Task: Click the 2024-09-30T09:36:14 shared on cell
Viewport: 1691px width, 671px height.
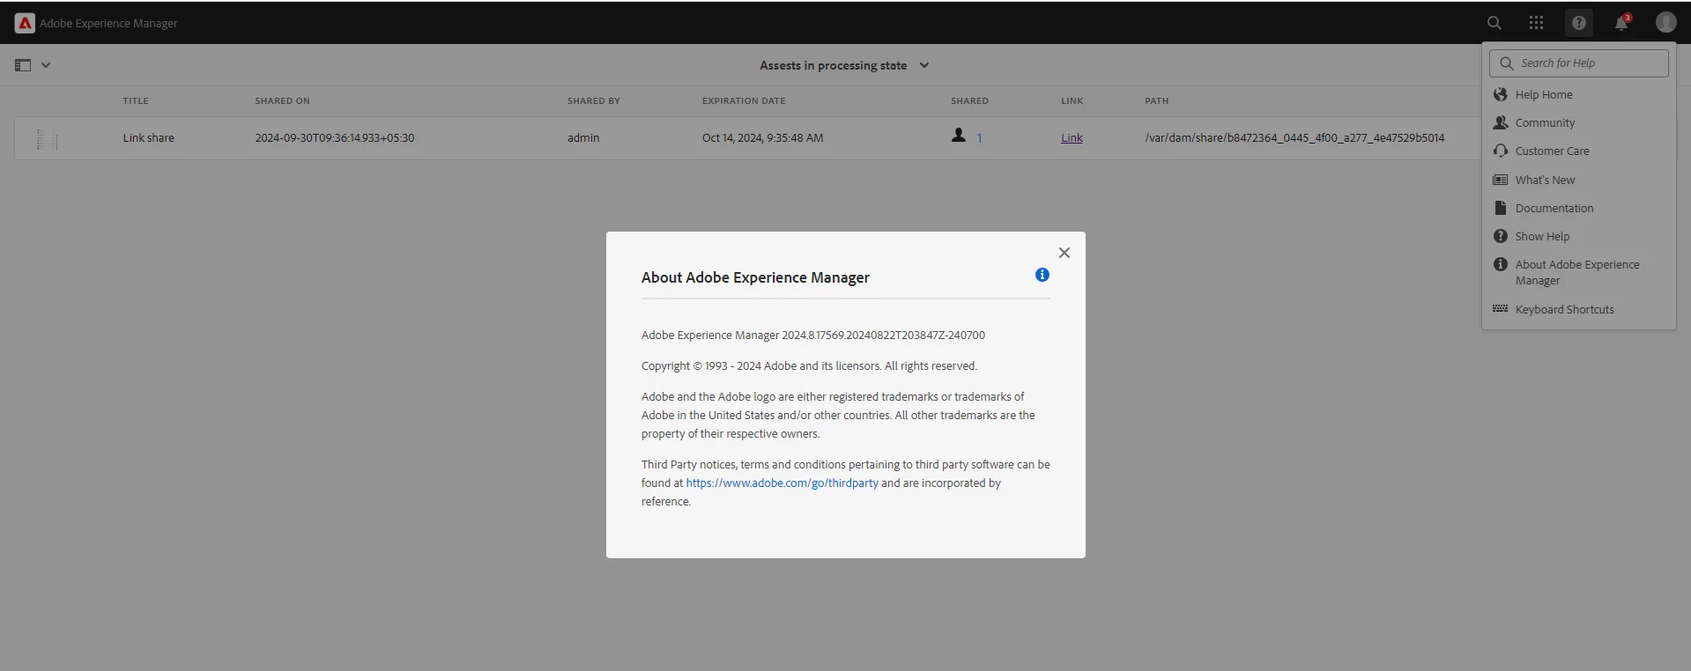Action: coord(335,138)
